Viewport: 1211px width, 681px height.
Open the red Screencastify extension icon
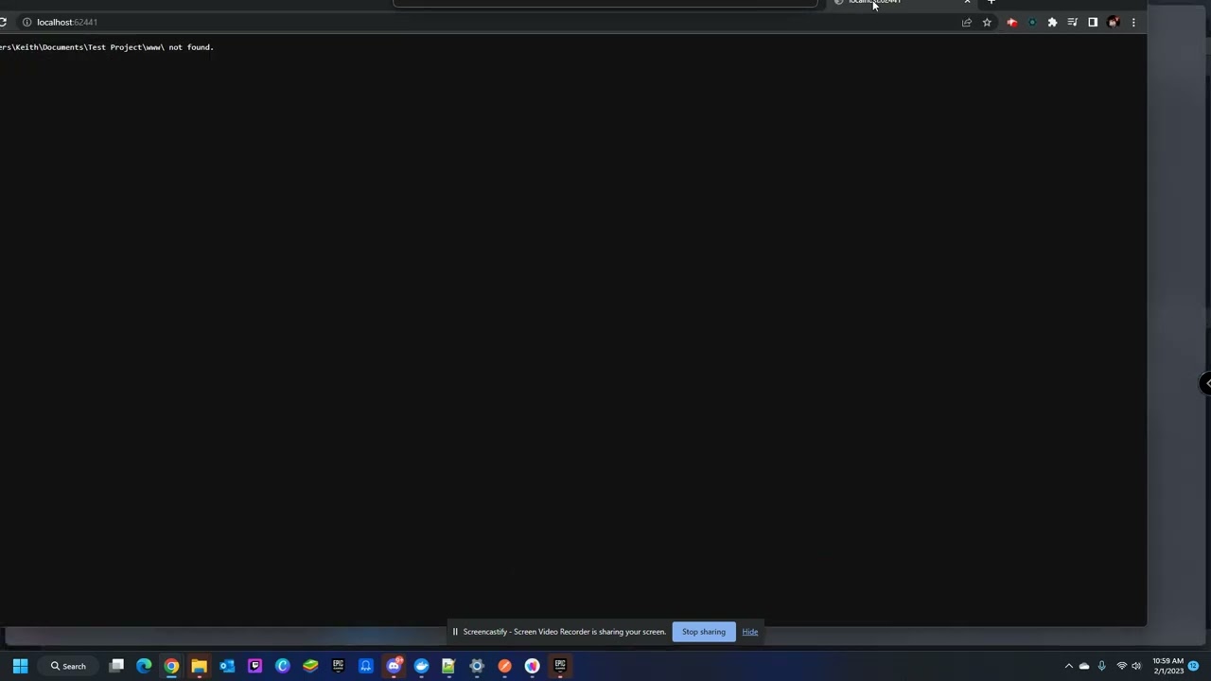pos(1012,22)
